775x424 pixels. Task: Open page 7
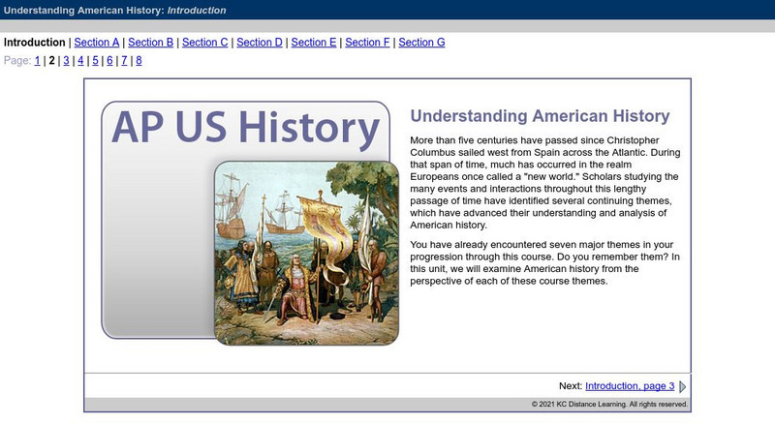click(x=124, y=61)
